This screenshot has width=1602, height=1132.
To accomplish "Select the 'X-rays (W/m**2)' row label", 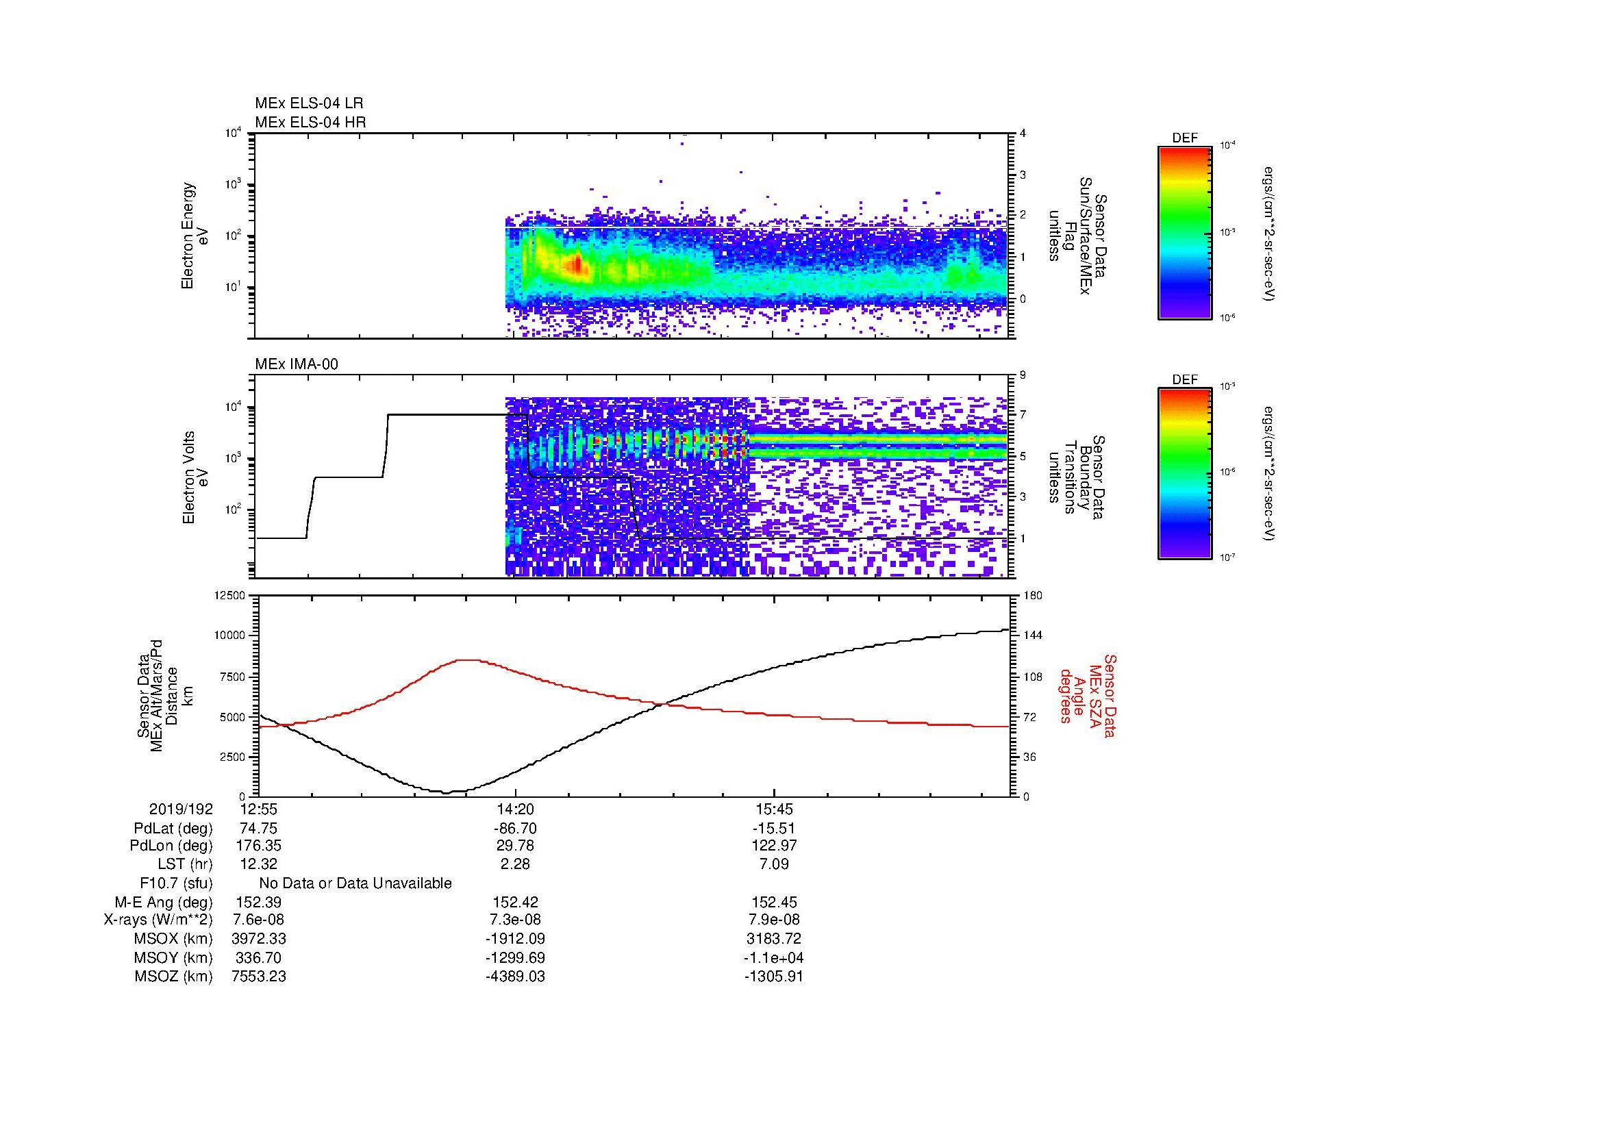I will click(158, 920).
